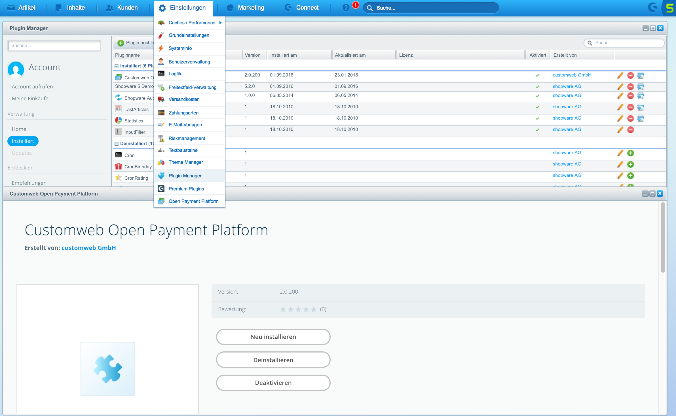Click red minus icon for LastArticles row

pyautogui.click(x=630, y=107)
